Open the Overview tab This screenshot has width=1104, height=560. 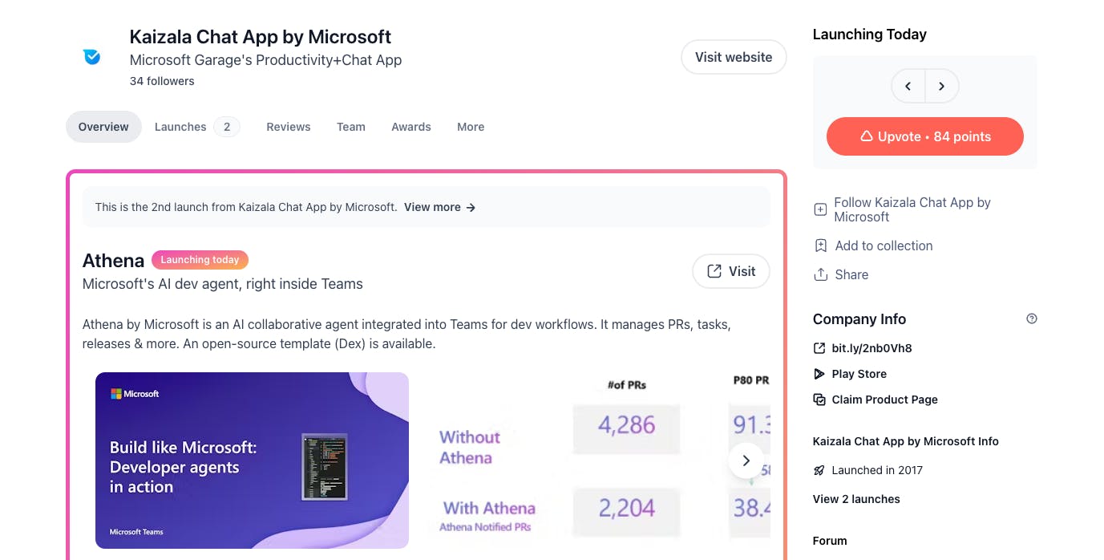point(103,127)
